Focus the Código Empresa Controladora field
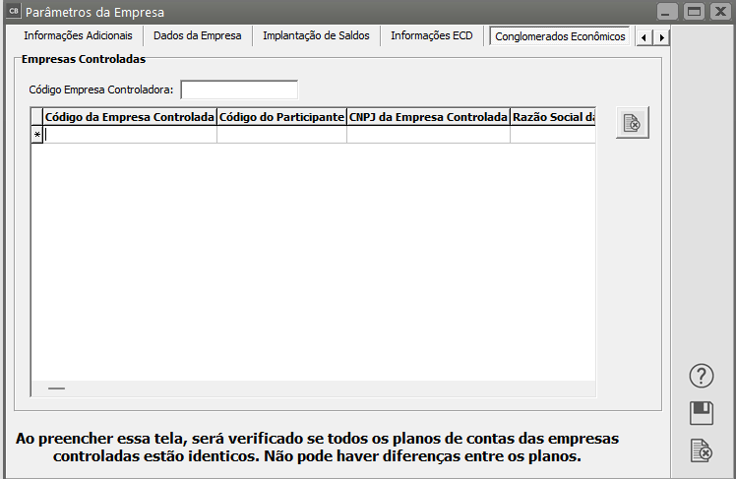The width and height of the screenshot is (736, 479). click(238, 90)
